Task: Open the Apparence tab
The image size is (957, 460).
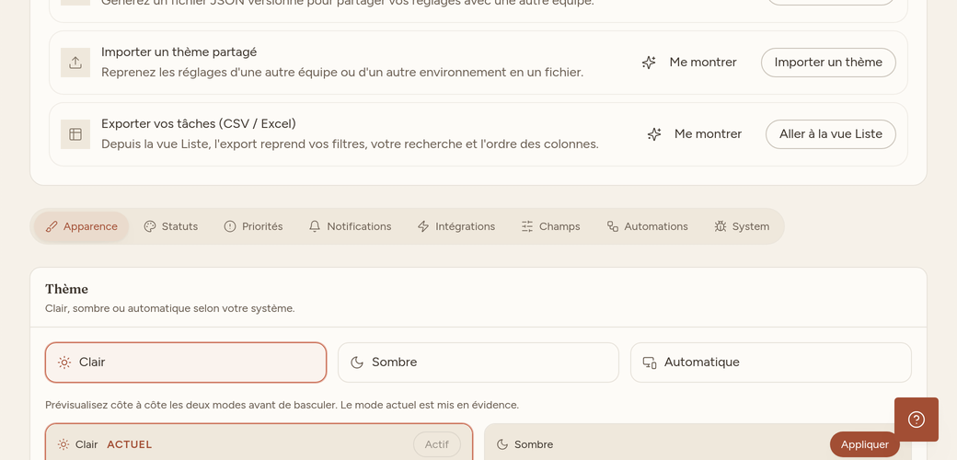Action: tap(81, 226)
